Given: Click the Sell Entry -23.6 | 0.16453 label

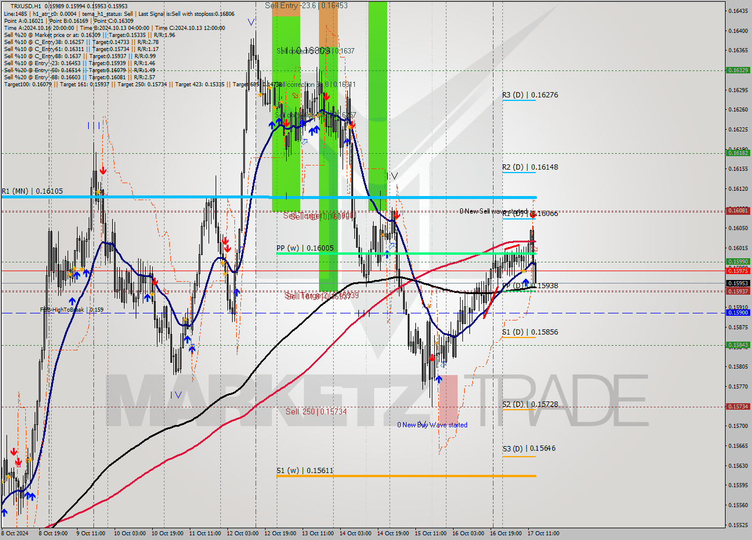Looking at the screenshot, I should click(306, 5).
